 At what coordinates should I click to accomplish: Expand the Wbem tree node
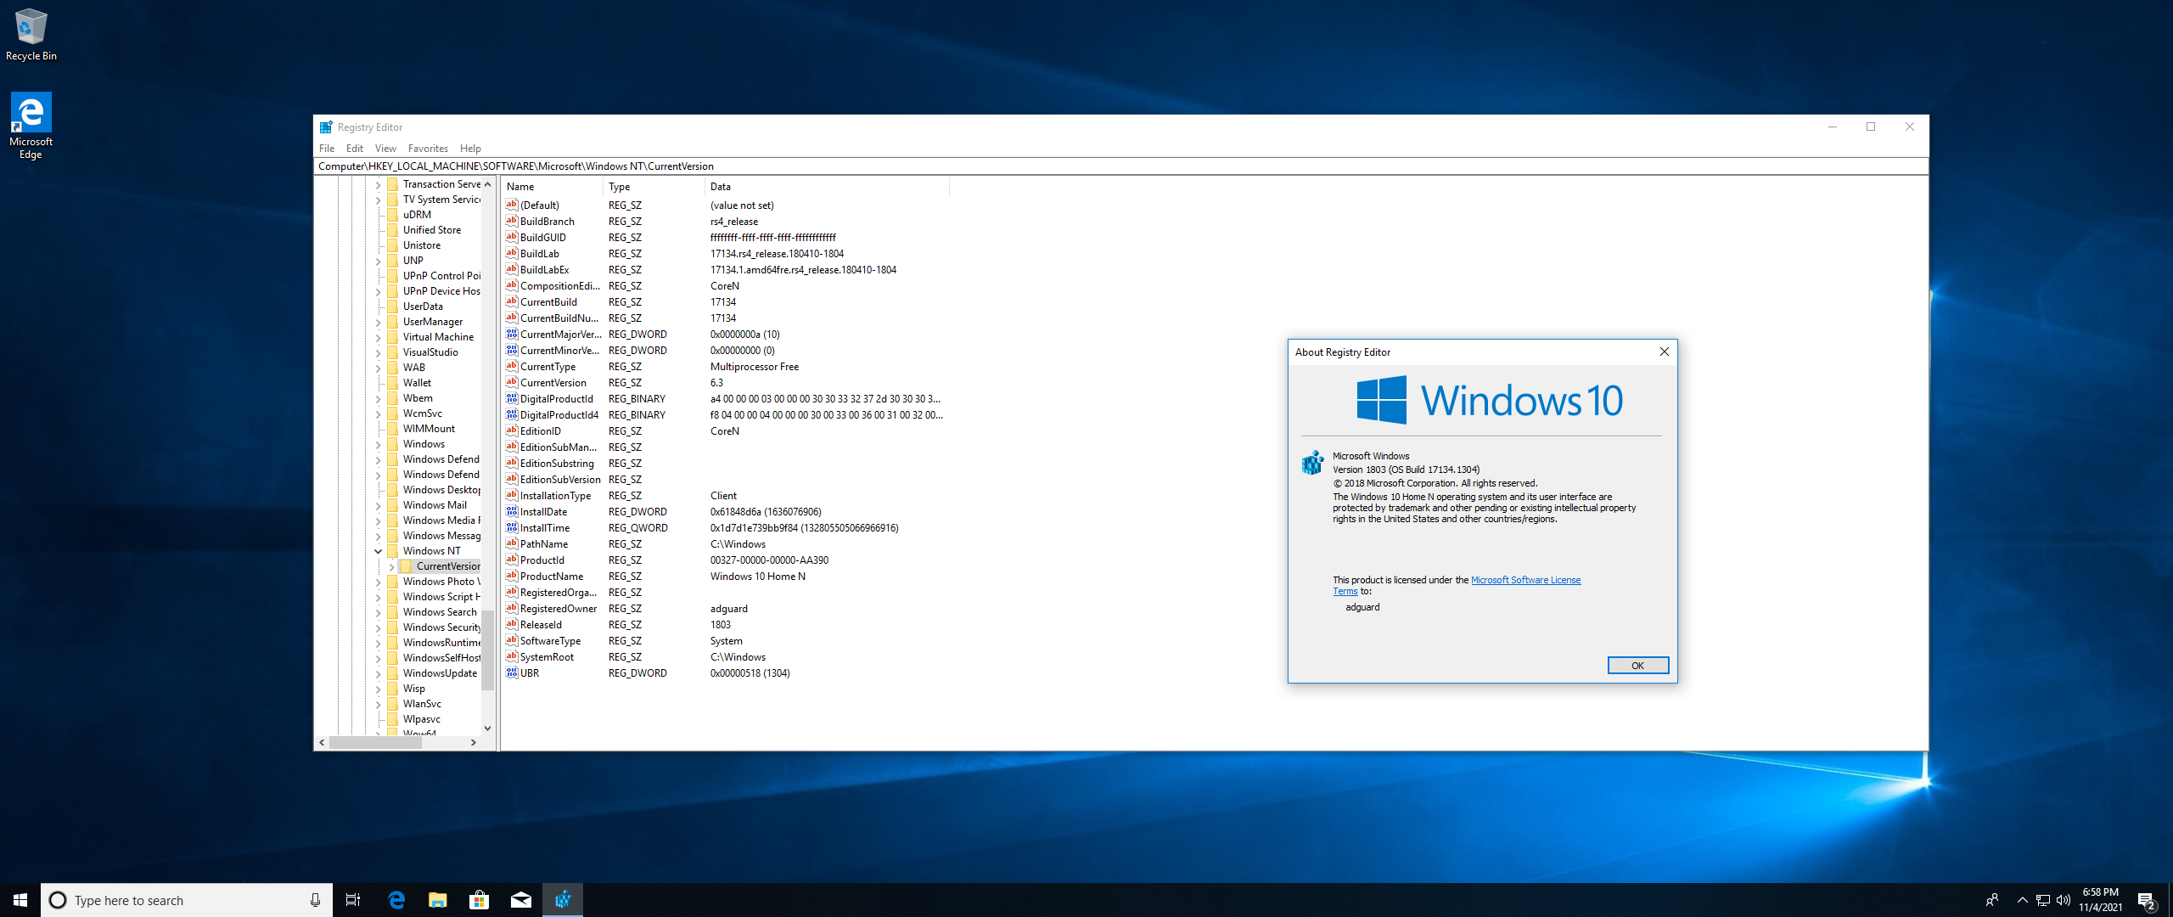tap(379, 398)
